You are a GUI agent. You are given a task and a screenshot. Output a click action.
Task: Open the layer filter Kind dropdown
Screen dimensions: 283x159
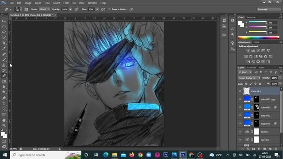click(245, 72)
